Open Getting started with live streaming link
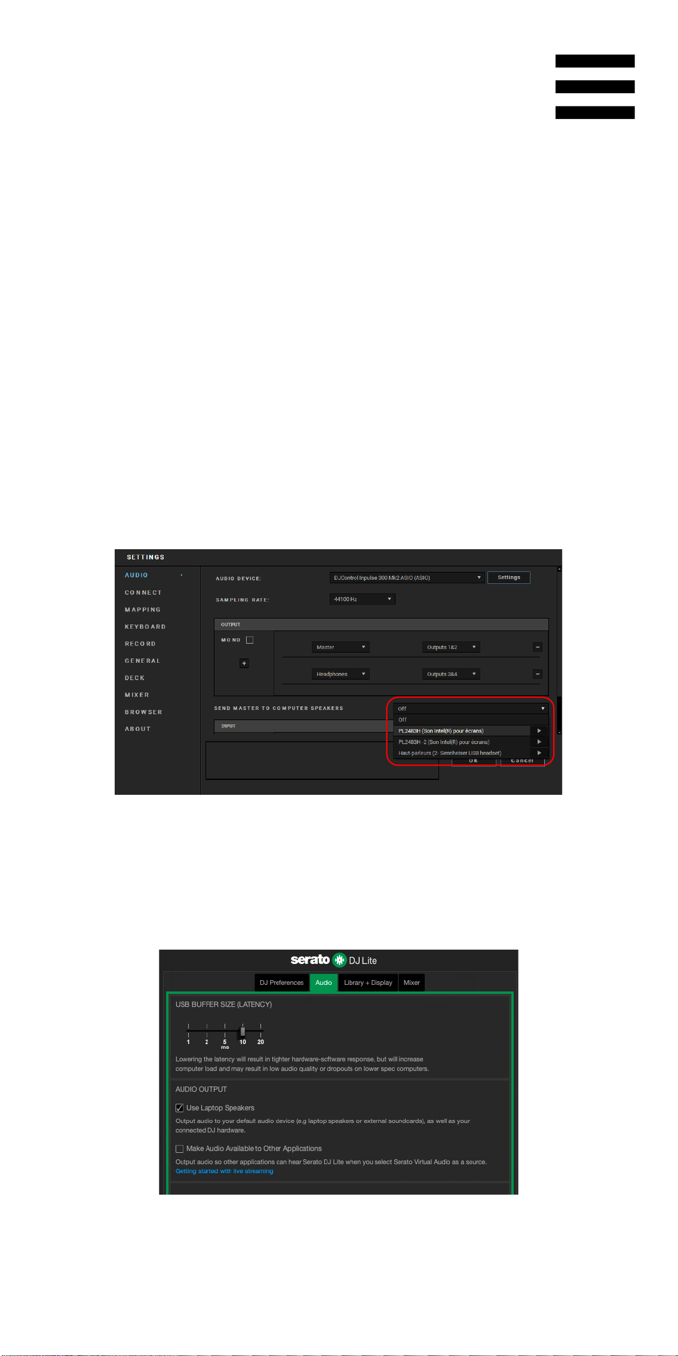This screenshot has width=678, height=1356. coord(224,1171)
